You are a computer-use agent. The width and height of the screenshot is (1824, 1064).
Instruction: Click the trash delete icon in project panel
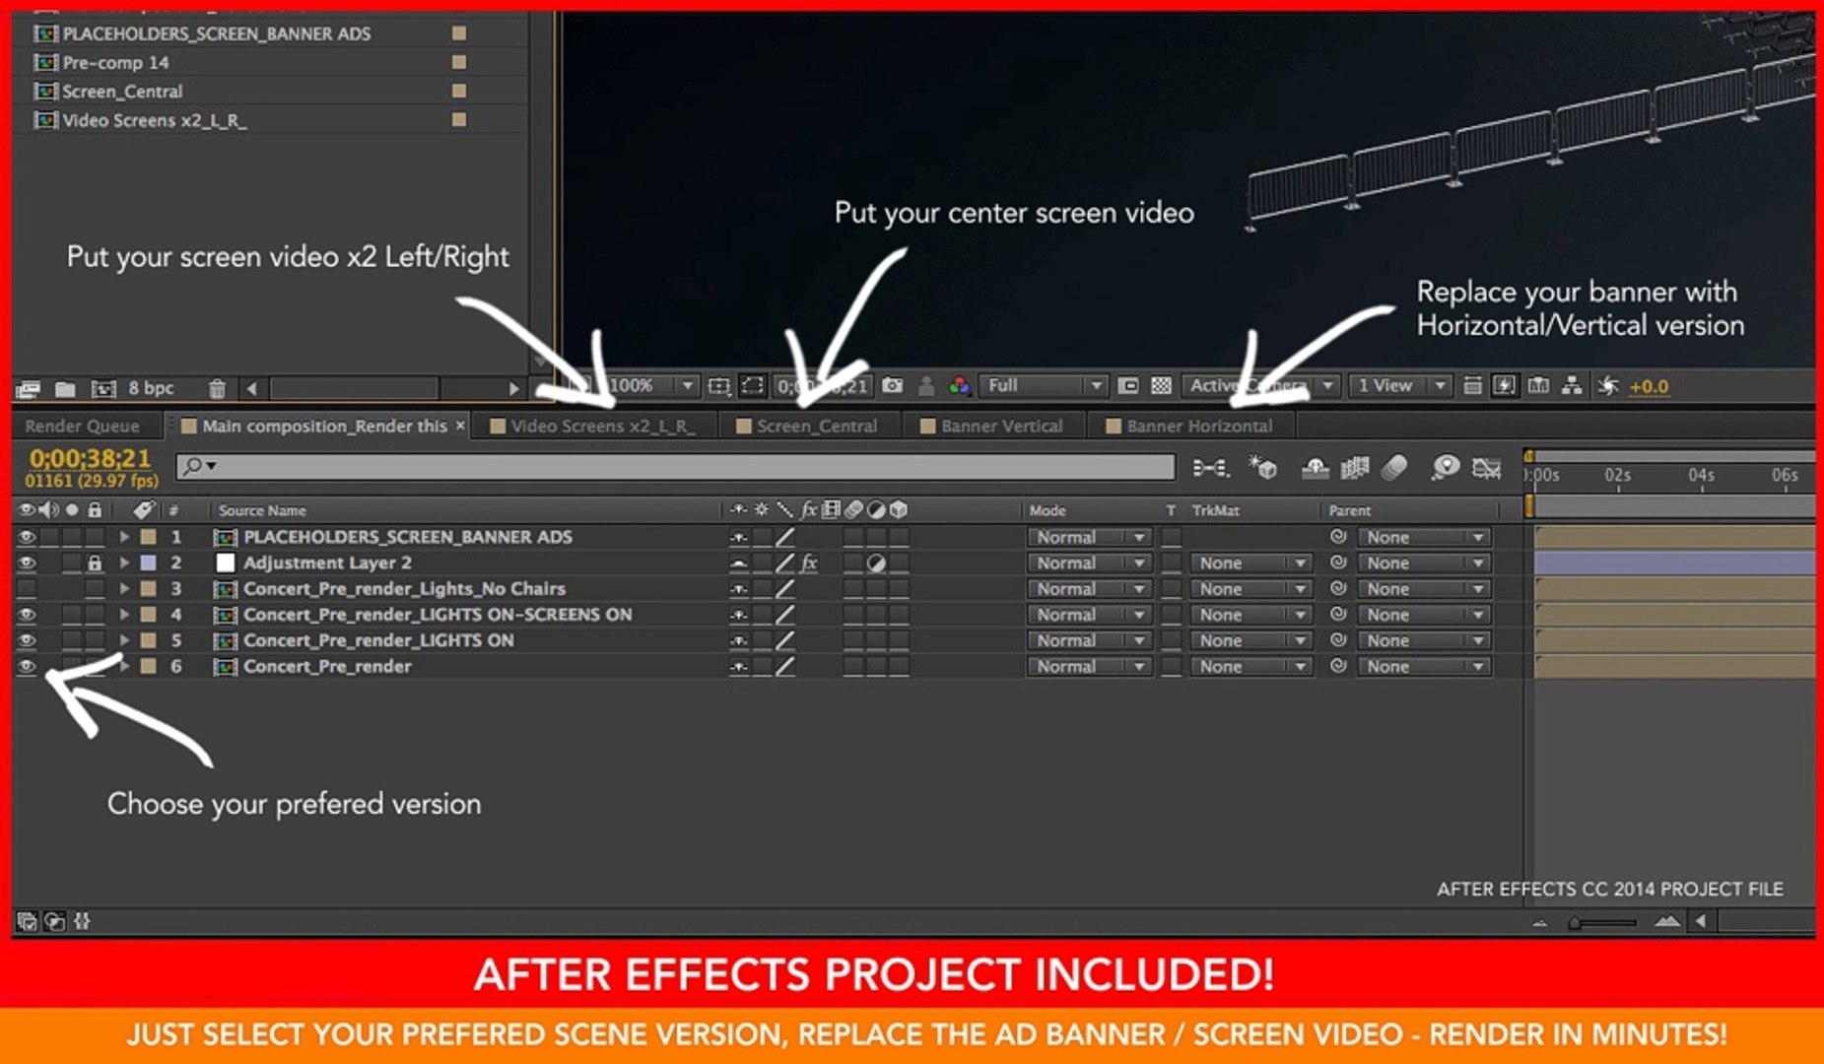[x=217, y=388]
